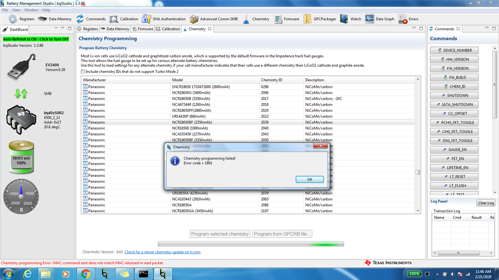Switch to the Registers tab
This screenshot has height=280, width=499.
pyautogui.click(x=88, y=29)
